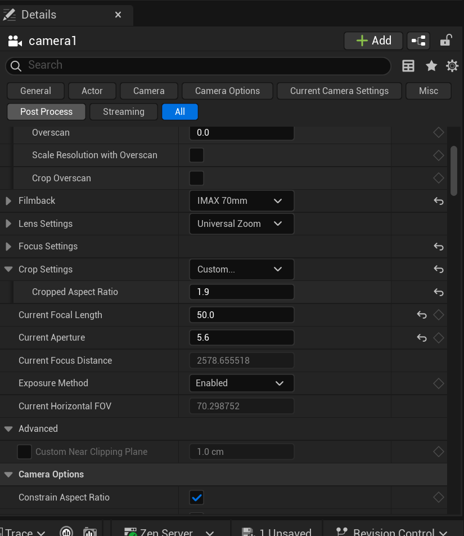This screenshot has height=536, width=464.
Task: Open Revision Control menu
Action: click(x=392, y=532)
